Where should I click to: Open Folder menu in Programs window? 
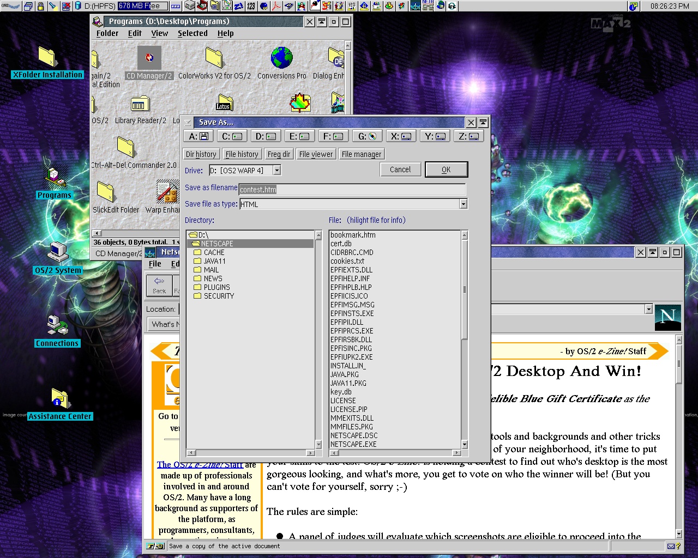point(107,33)
